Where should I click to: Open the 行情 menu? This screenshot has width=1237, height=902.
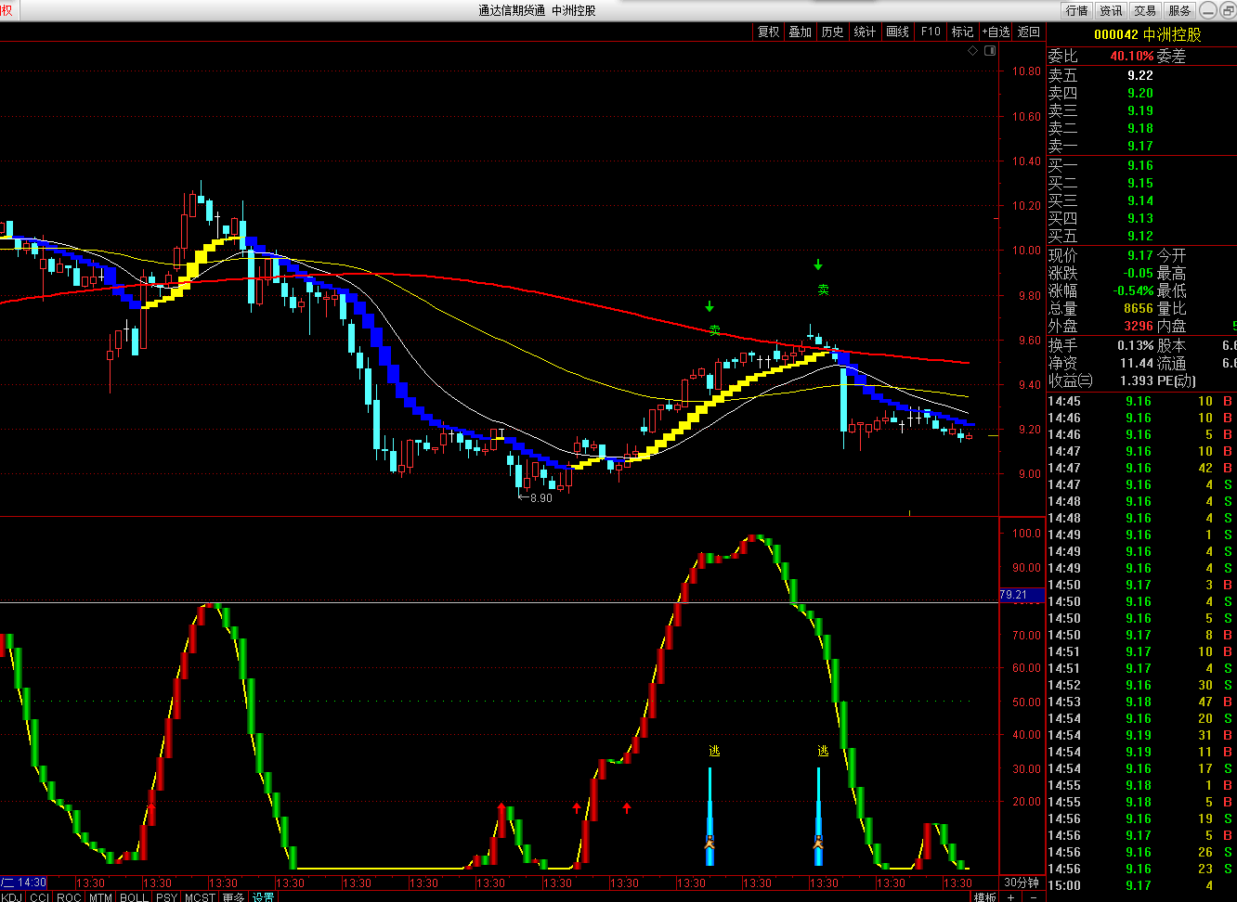pyautogui.click(x=1077, y=10)
